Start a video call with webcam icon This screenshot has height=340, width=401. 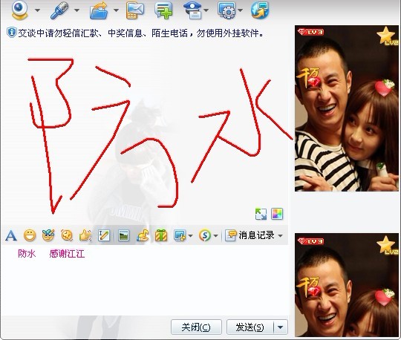(19, 10)
